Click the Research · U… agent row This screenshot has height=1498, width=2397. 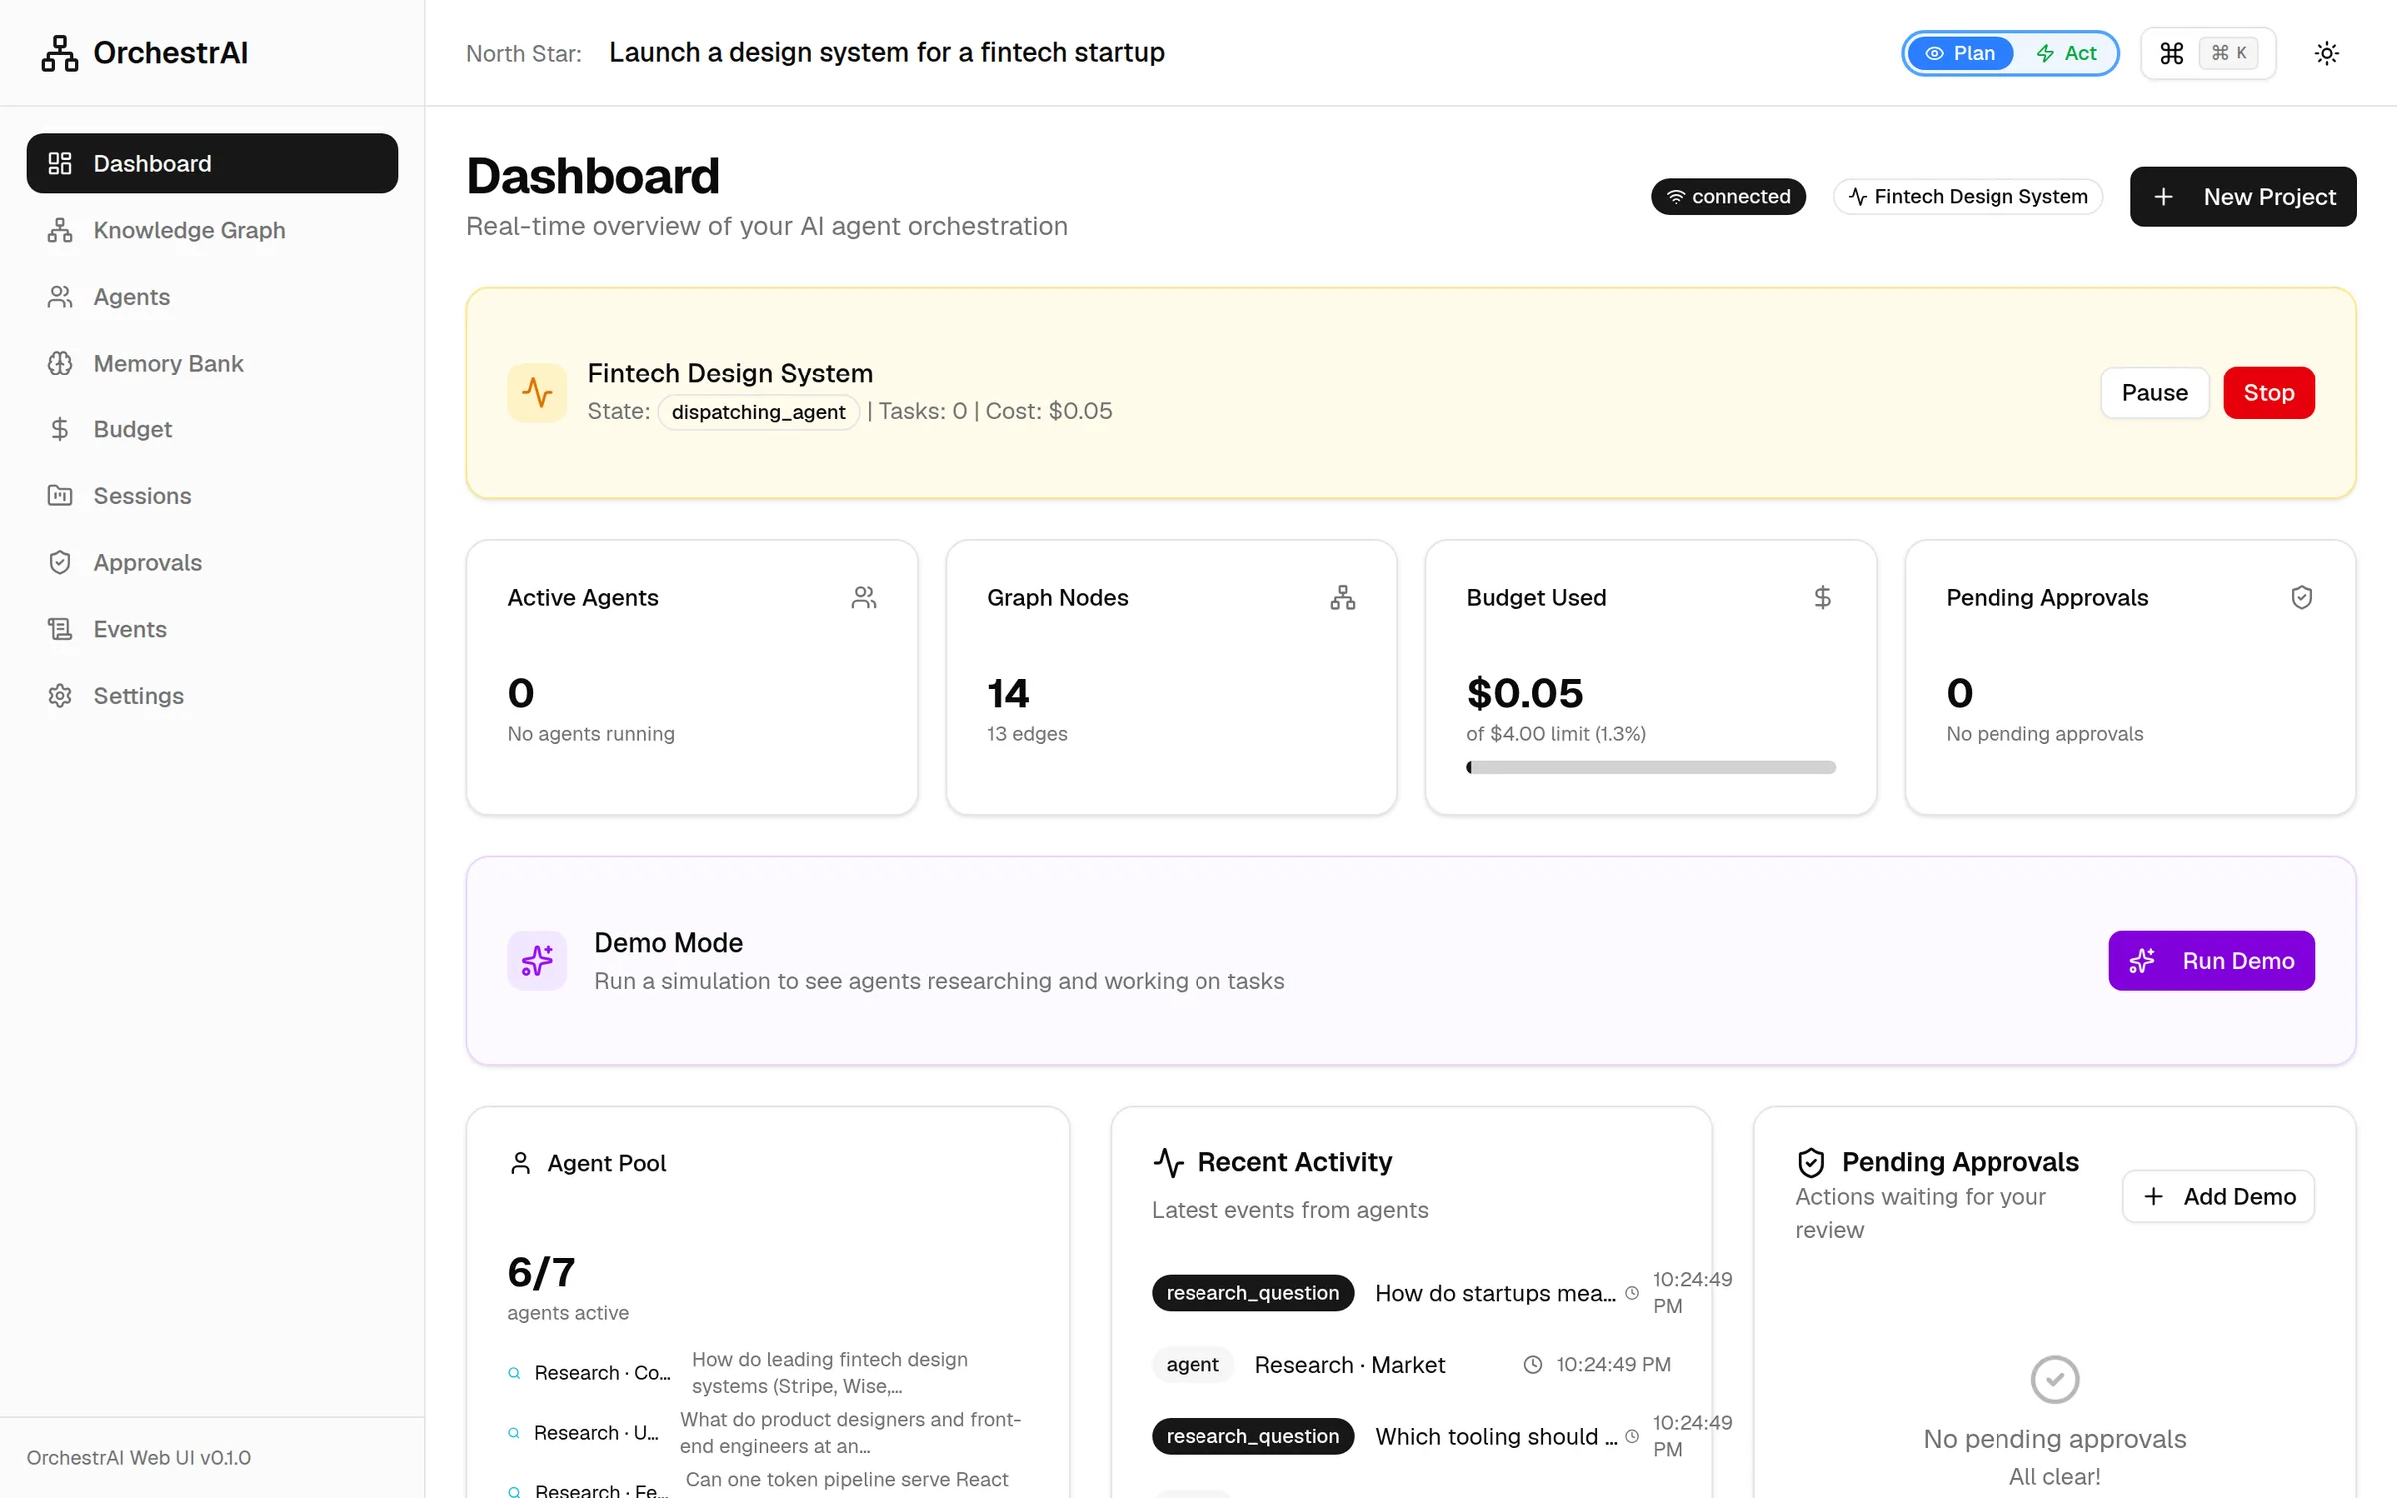click(768, 1433)
